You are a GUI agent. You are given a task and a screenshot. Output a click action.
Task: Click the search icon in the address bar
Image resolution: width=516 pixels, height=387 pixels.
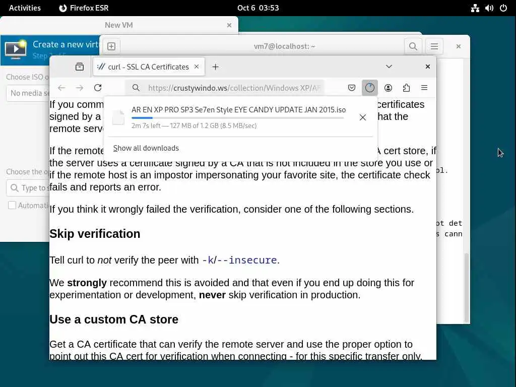pos(136,88)
